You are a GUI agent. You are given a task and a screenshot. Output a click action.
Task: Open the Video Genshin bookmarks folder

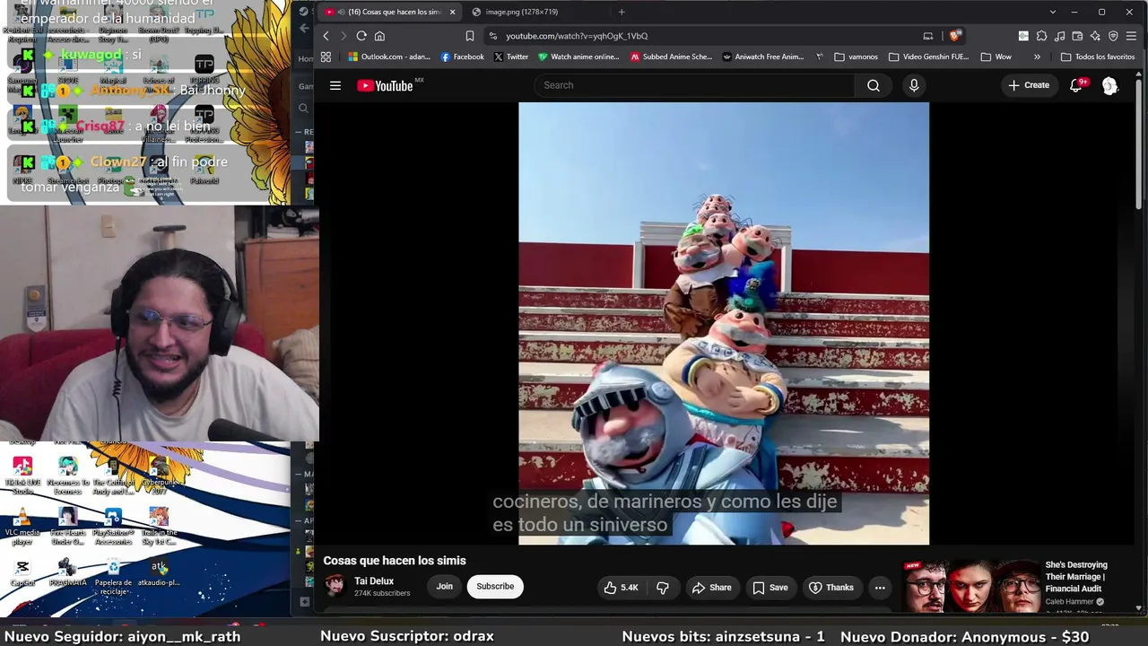[x=929, y=57]
